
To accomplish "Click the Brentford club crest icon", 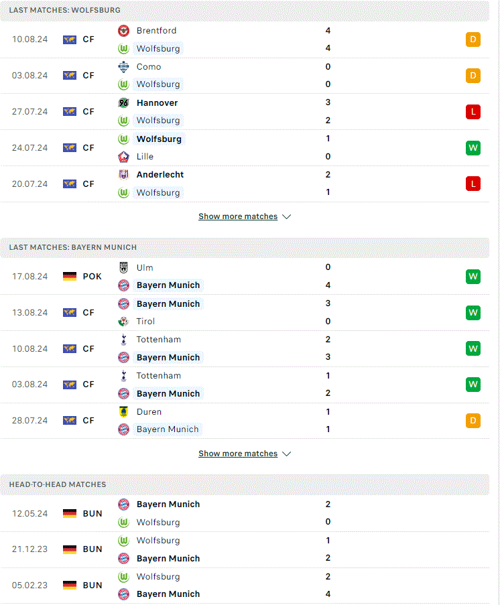I will (123, 30).
